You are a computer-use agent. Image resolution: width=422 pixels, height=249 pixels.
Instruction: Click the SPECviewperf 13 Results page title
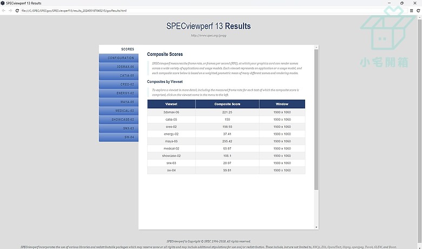[209, 26]
